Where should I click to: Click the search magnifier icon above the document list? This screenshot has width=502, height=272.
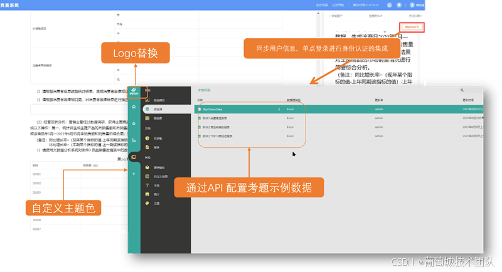[x=462, y=91]
